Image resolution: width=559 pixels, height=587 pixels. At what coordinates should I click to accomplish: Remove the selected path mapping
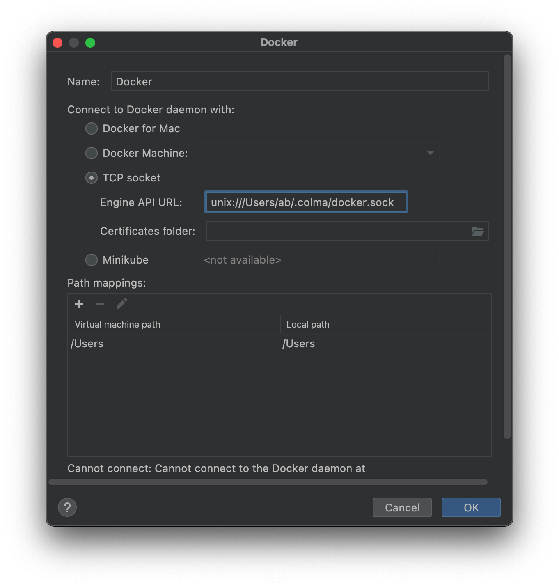coord(100,304)
